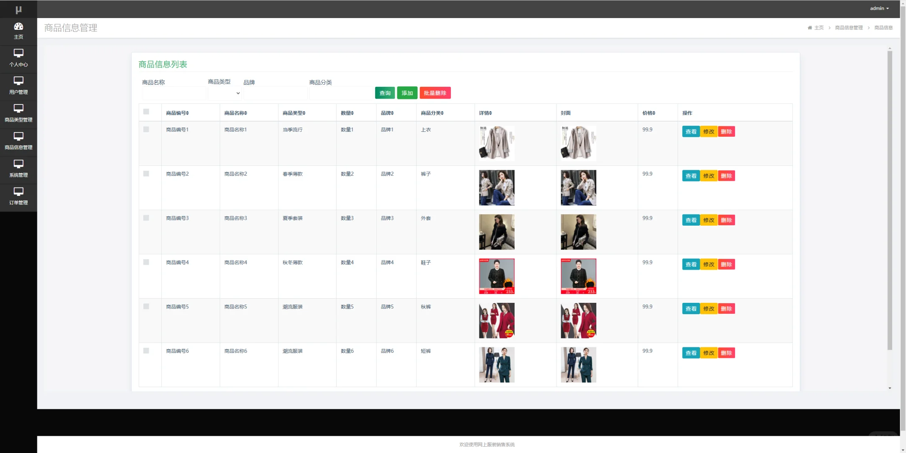Viewport: 906px width, 453px height.
Task: Open 商品信息管理 sidebar icon
Action: [x=18, y=136]
